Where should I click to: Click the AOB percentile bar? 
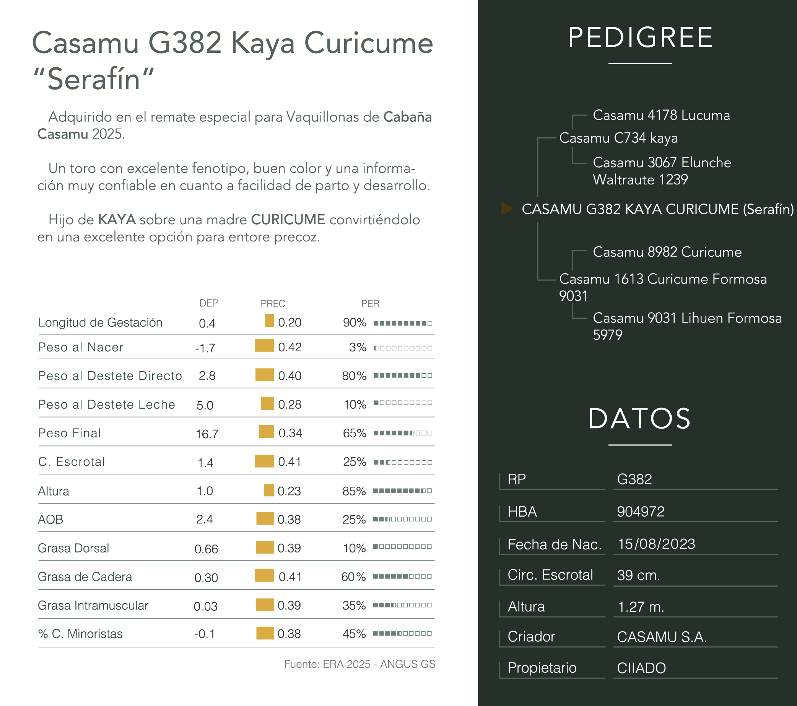(402, 519)
